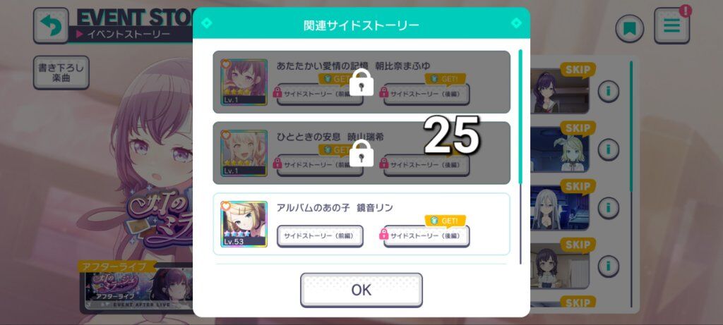
Task: Open the bookmark icon button
Action: pos(629,29)
